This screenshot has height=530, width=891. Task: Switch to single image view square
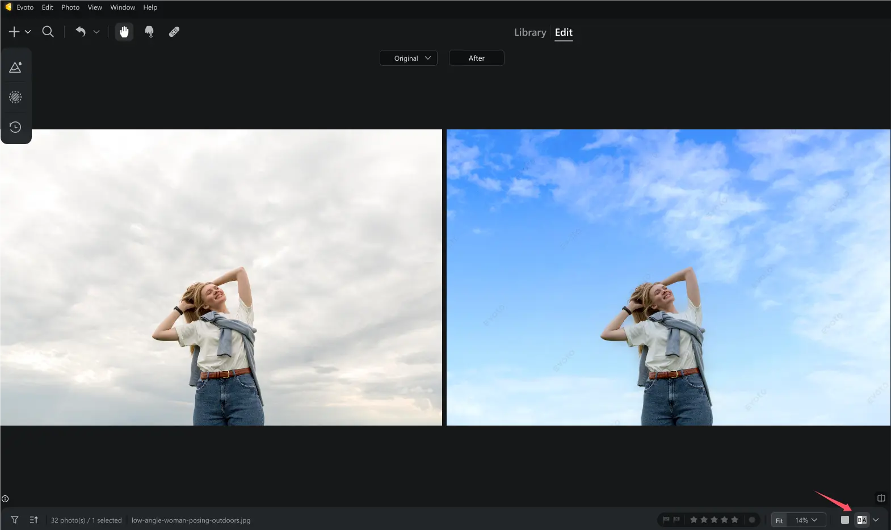tap(845, 520)
